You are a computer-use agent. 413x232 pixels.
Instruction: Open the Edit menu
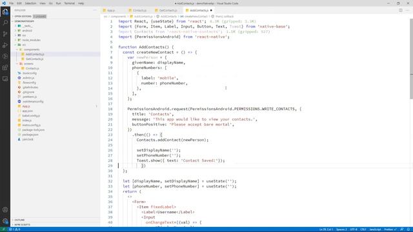[19, 3]
